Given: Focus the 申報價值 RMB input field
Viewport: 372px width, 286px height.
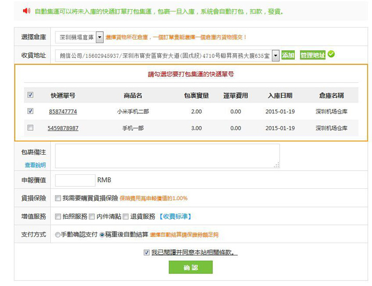Looking at the screenshot, I should pos(75,180).
